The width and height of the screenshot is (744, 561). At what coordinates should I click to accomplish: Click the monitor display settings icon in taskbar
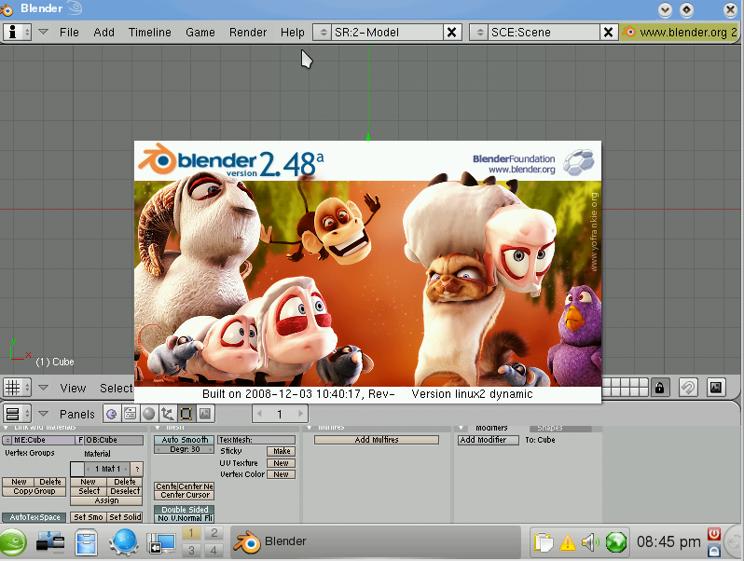tap(161, 543)
